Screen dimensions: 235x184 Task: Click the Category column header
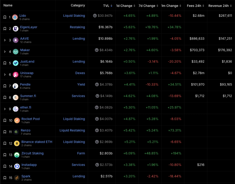[x=78, y=5]
